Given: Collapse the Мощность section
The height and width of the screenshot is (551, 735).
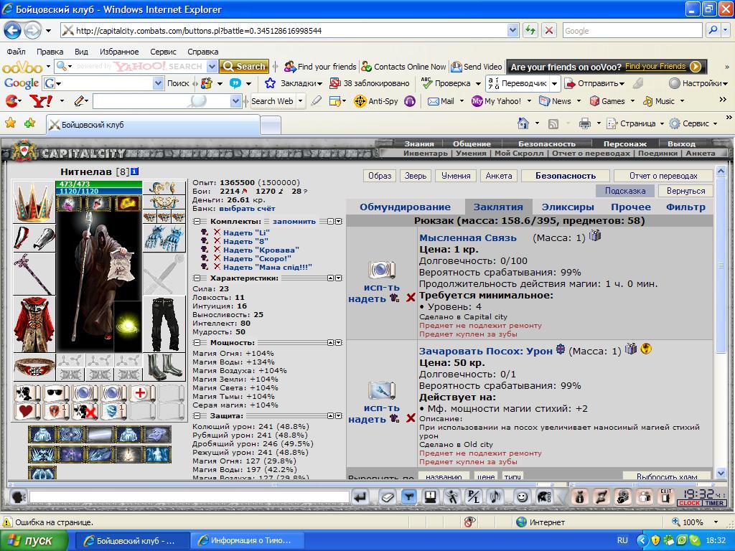Looking at the screenshot, I should 197,342.
